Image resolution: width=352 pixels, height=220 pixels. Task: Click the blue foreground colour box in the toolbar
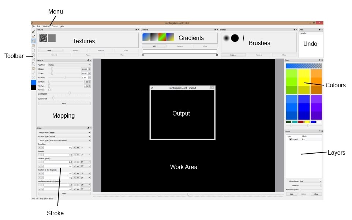tap(33, 82)
